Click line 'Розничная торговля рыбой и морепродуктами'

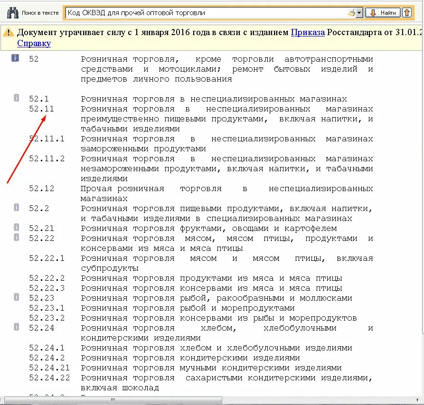(x=188, y=308)
